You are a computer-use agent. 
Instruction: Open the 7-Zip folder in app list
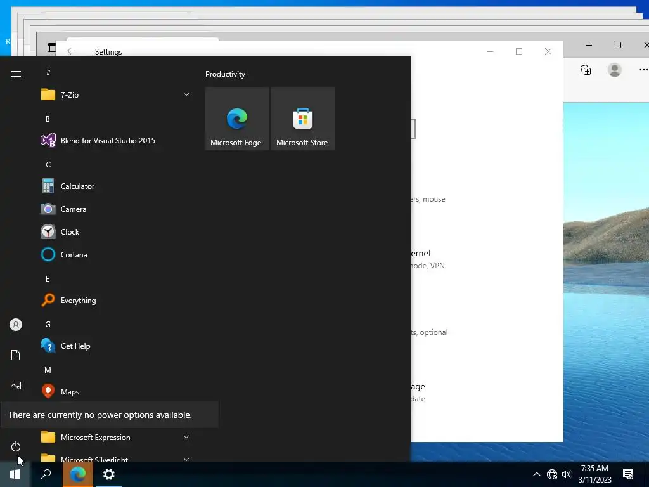click(116, 95)
